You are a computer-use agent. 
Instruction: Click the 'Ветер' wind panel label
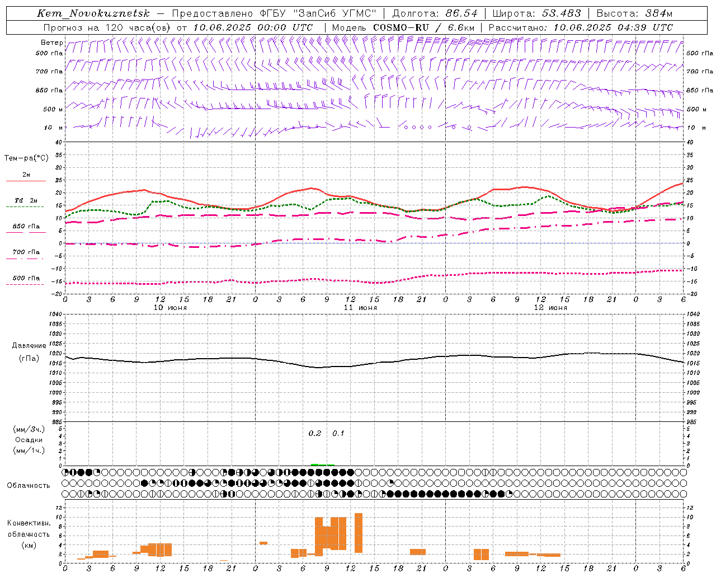(x=51, y=43)
